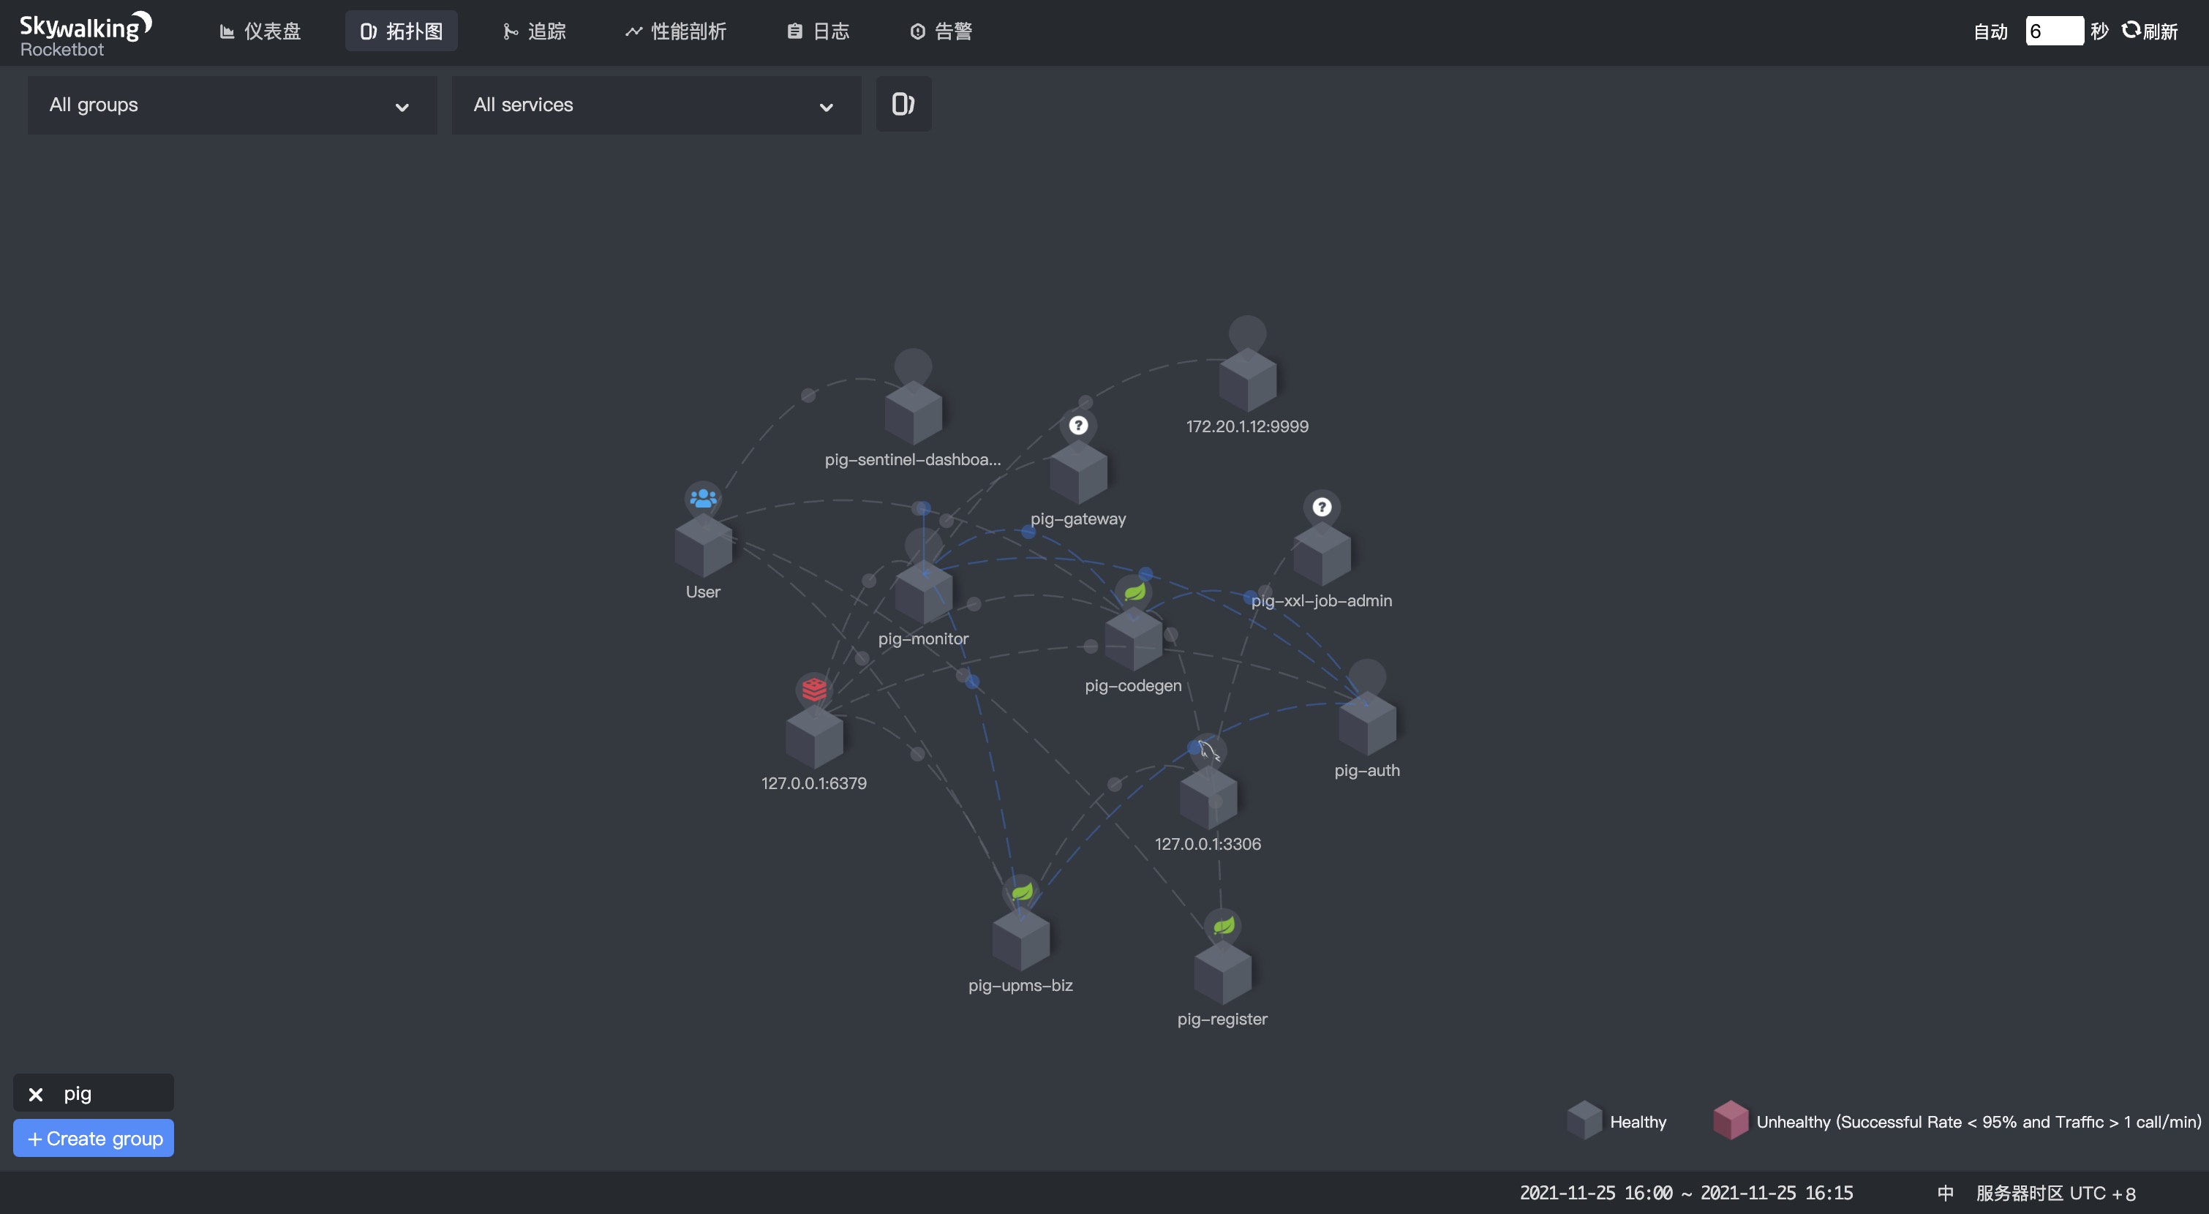Click the topology mode icon beside All services
The height and width of the screenshot is (1214, 2209).
(902, 103)
